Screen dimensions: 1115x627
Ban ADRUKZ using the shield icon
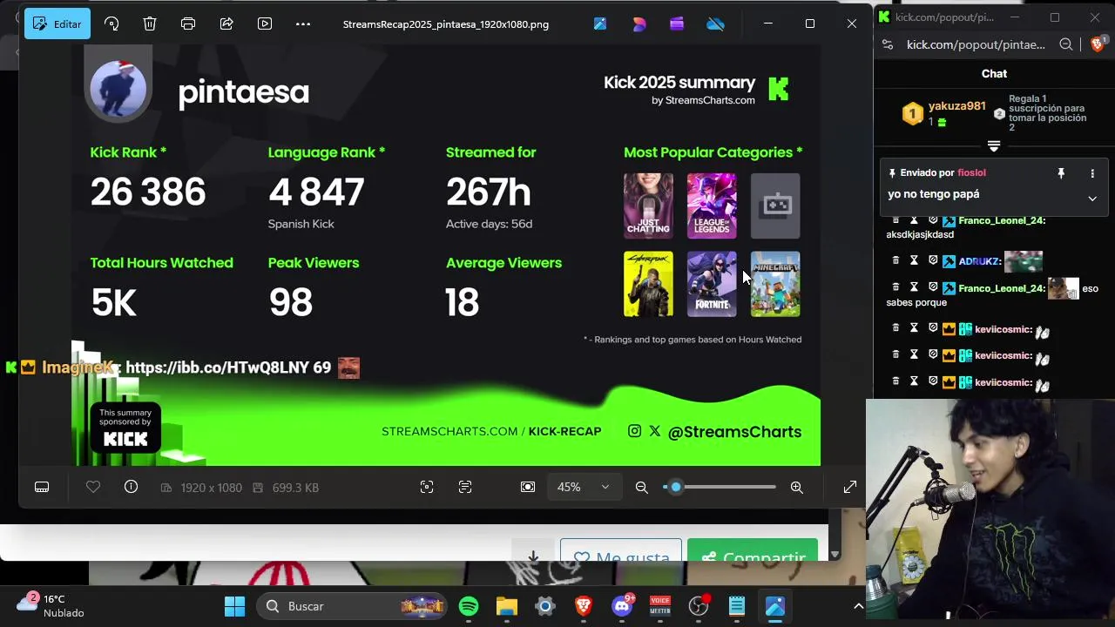pos(933,260)
